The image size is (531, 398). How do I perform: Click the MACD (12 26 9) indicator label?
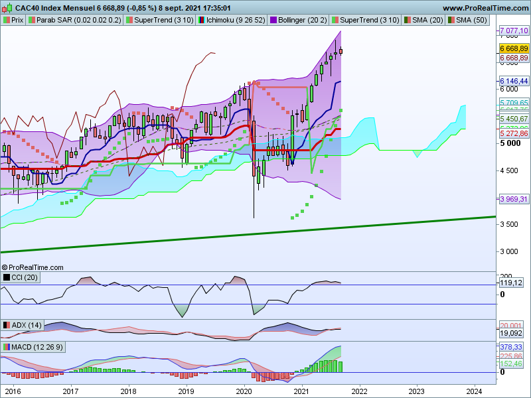tap(33, 347)
